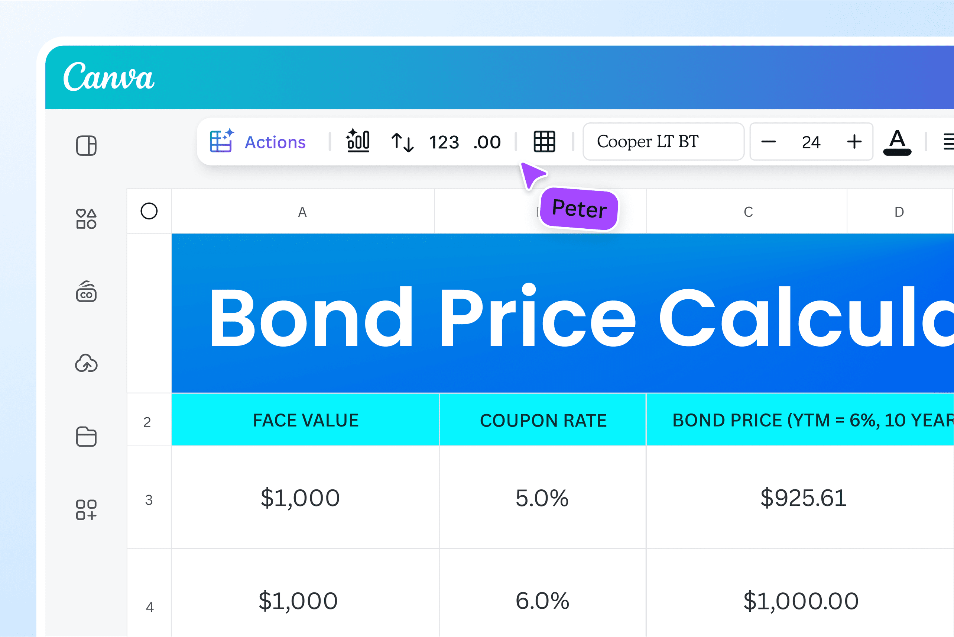Open the Elements panel in the sidebar
This screenshot has height=637, width=954.
point(85,219)
